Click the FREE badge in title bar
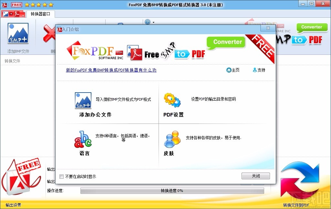Screen dimensions: 331x209 (17, 5)
